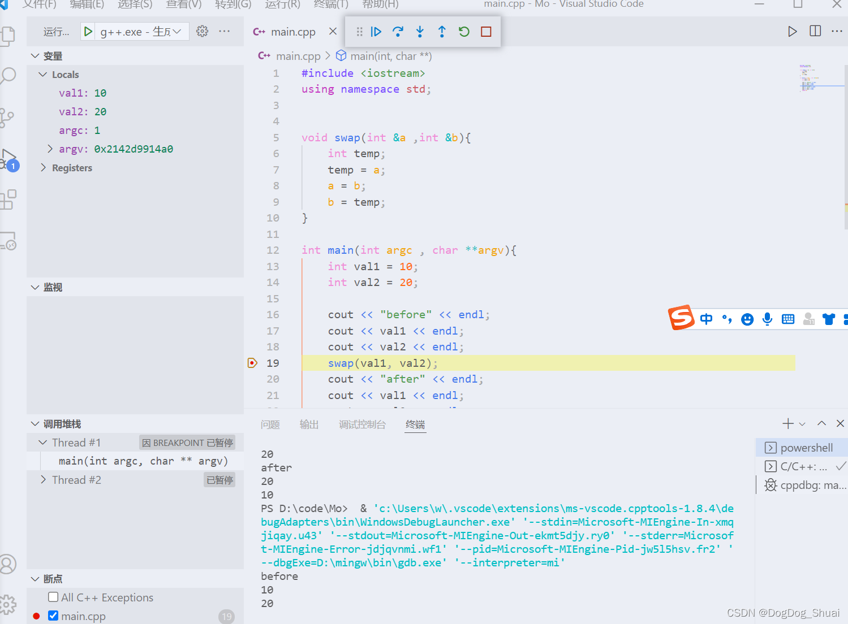Screen dimensions: 848x624
Task: Collapse the 调用堆栈 call stack section
Action: click(35, 424)
